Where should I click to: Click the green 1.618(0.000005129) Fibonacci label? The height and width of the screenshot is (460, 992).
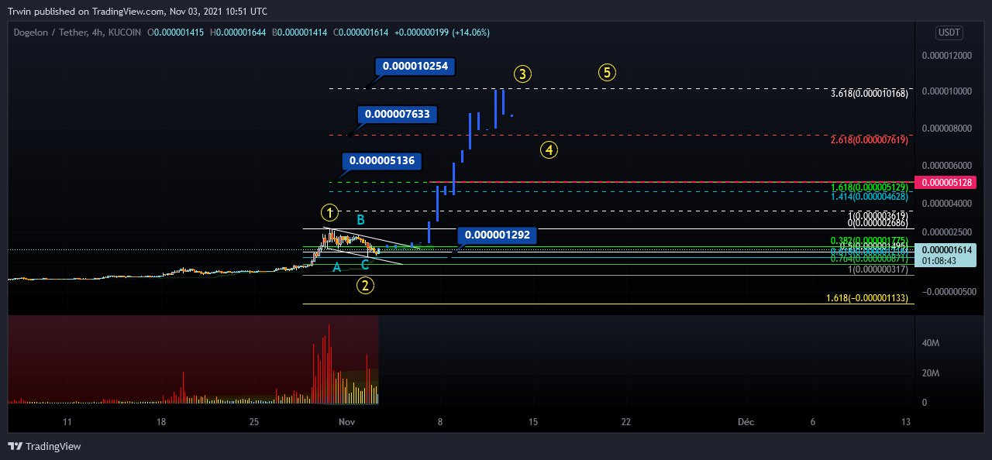(x=869, y=187)
